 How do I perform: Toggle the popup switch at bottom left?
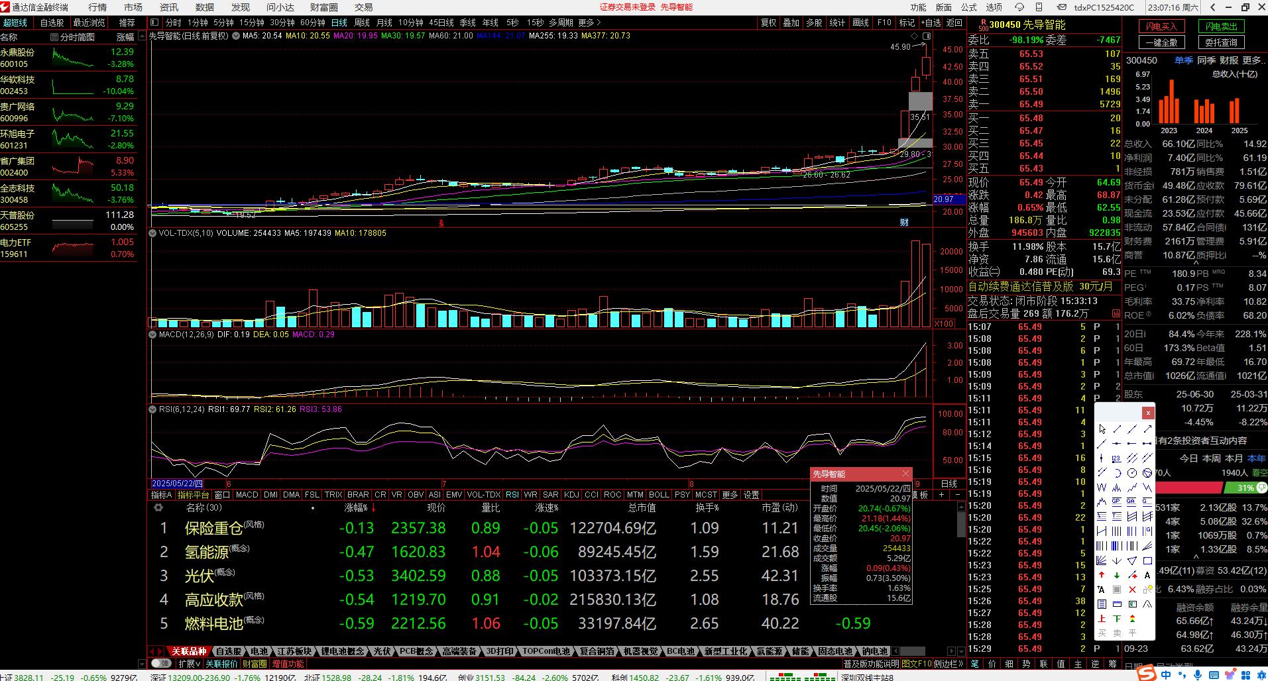160,663
